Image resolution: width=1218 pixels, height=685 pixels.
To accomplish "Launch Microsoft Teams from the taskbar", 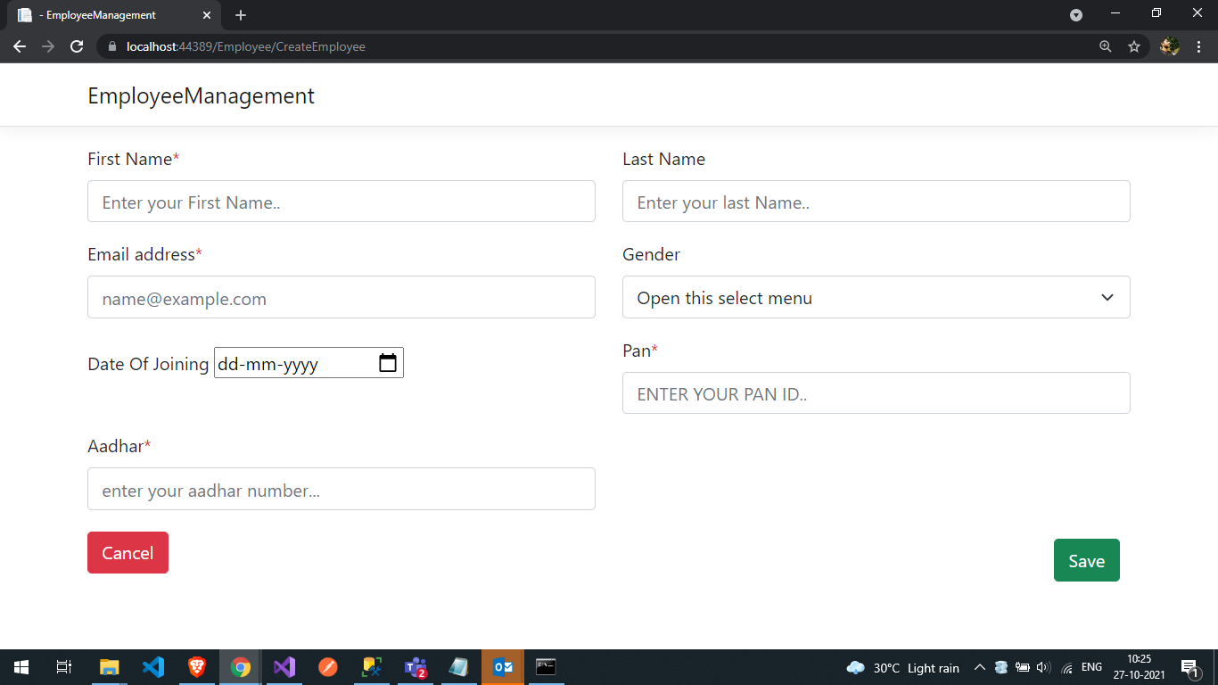I will pos(415,666).
